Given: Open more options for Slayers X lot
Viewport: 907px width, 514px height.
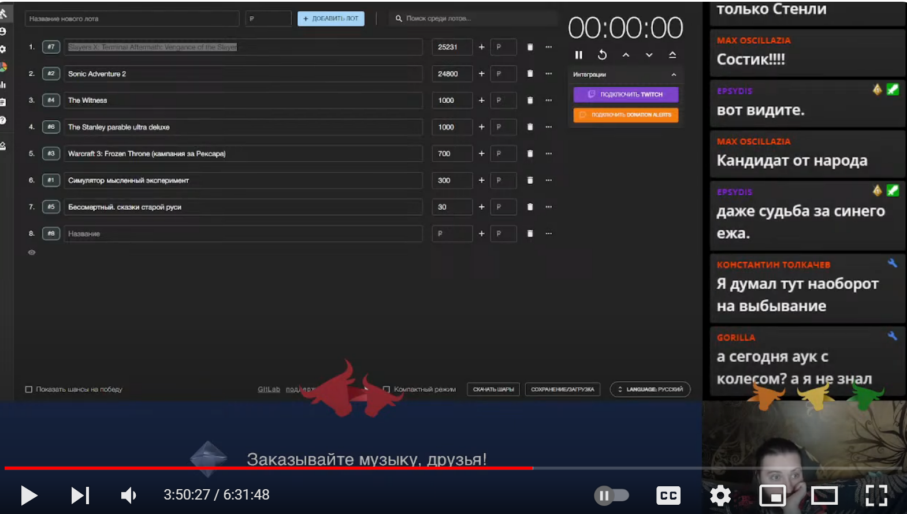Looking at the screenshot, I should click(x=549, y=47).
